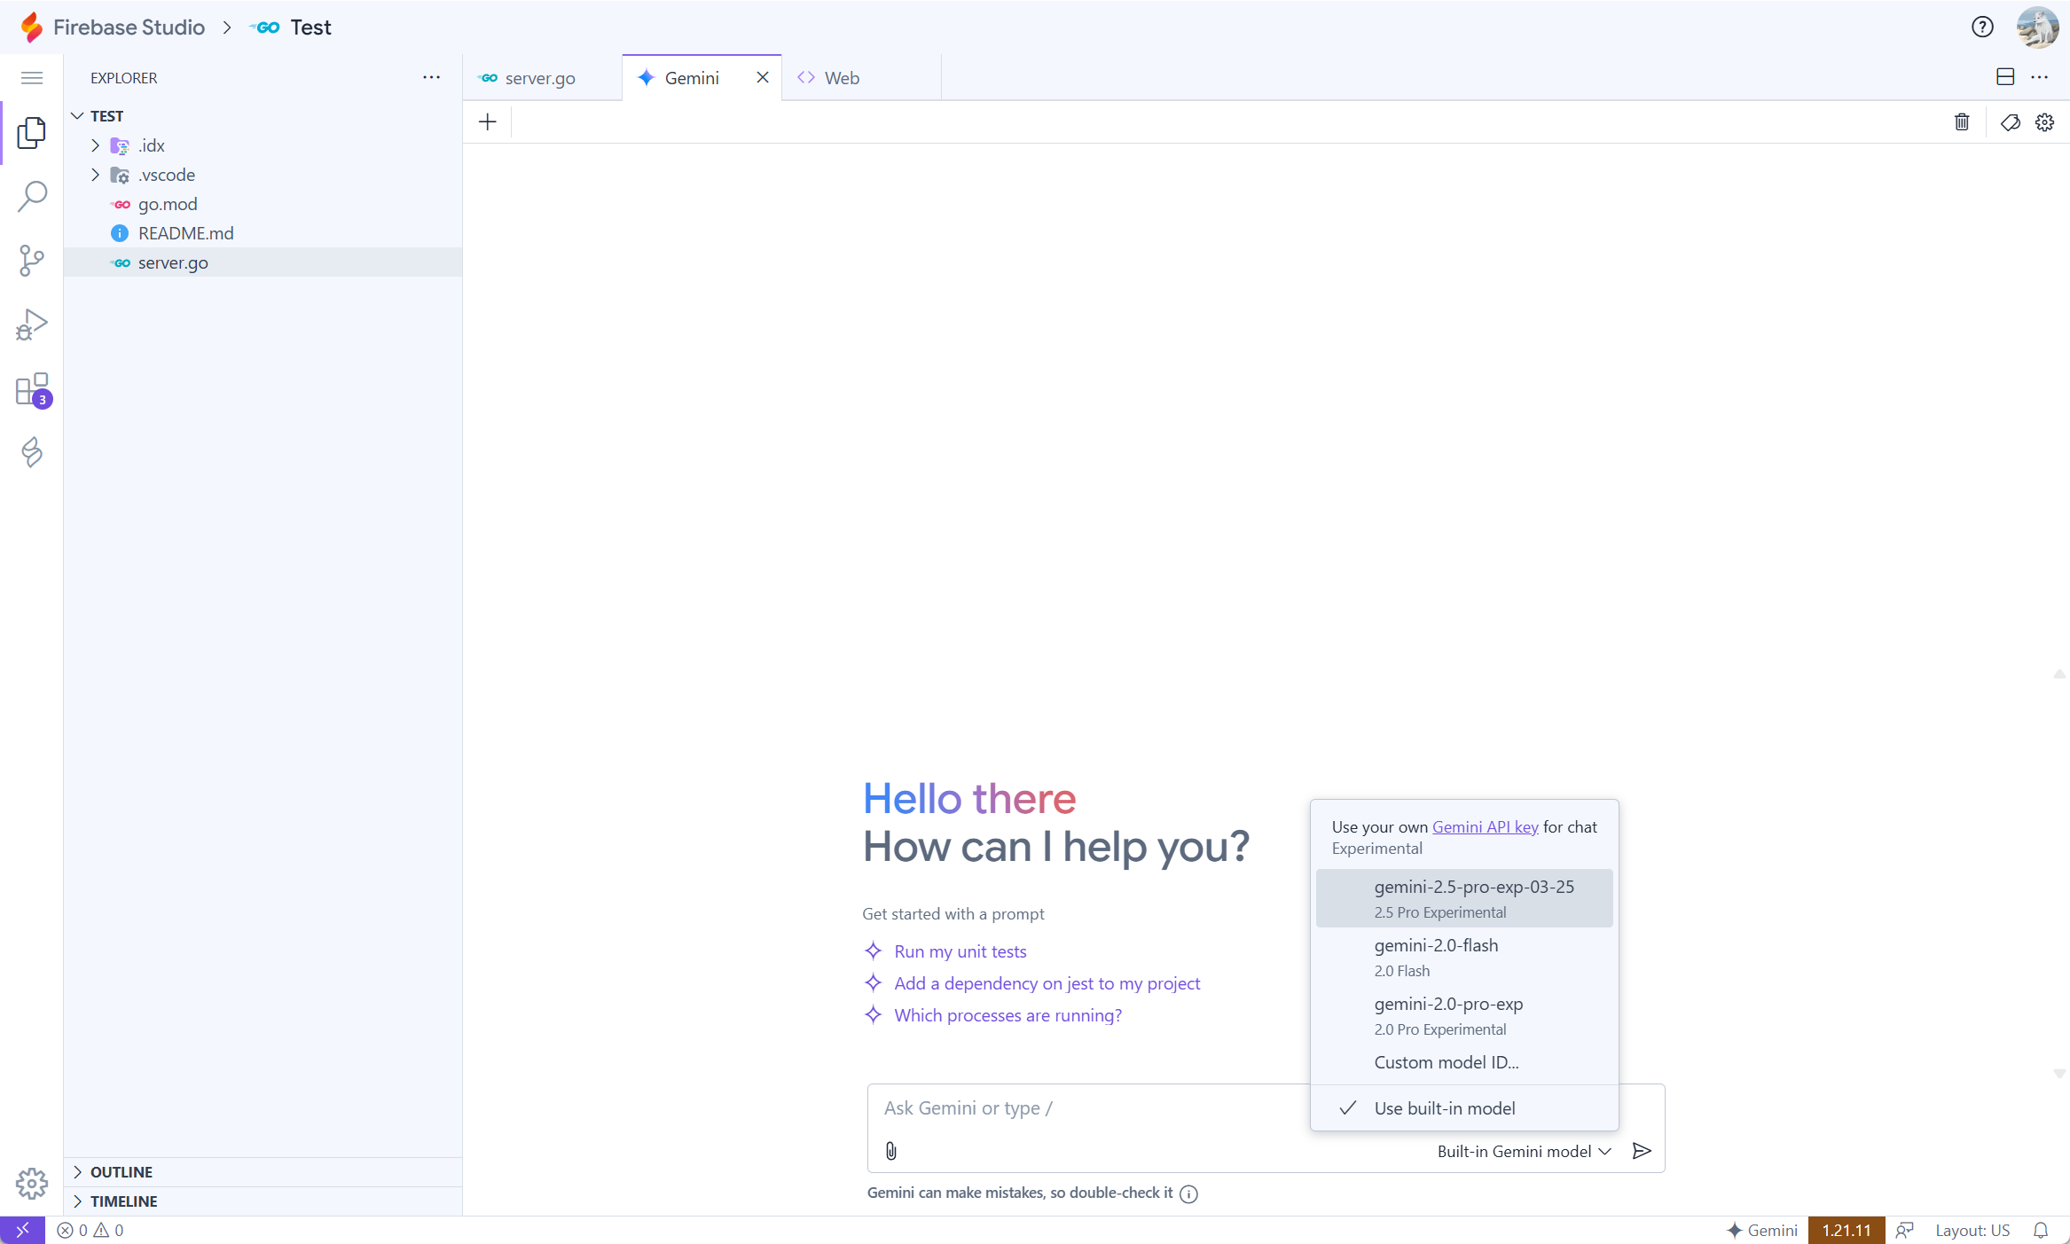Viewport: 2070px width, 1244px height.
Task: Open the Run and Debug view
Action: (x=31, y=325)
